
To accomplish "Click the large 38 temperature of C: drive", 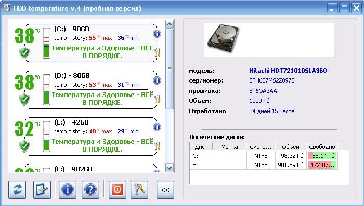I will (24, 35).
